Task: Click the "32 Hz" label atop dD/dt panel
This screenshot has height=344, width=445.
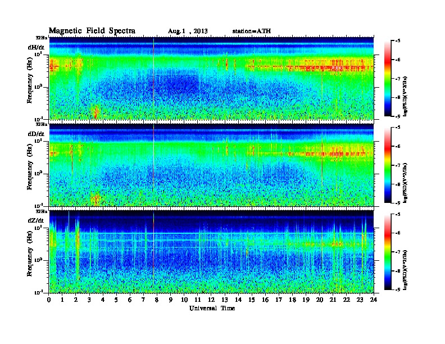Action: point(42,124)
